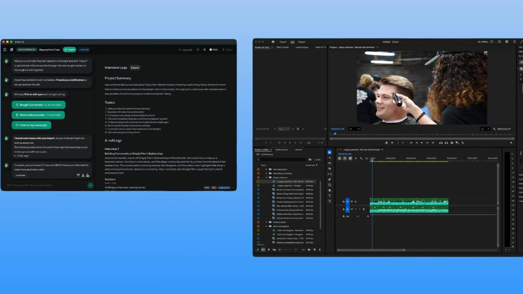Click the Home icon in Premiere
The height and width of the screenshot is (294, 523).
(273, 42)
